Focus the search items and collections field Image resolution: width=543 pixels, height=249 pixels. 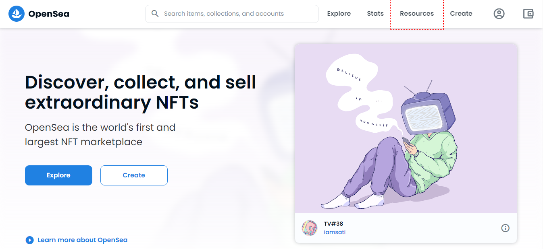point(238,14)
